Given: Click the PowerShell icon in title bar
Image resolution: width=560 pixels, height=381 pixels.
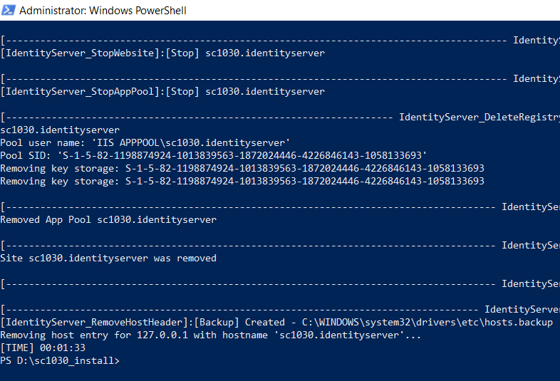Looking at the screenshot, I should [x=9, y=11].
